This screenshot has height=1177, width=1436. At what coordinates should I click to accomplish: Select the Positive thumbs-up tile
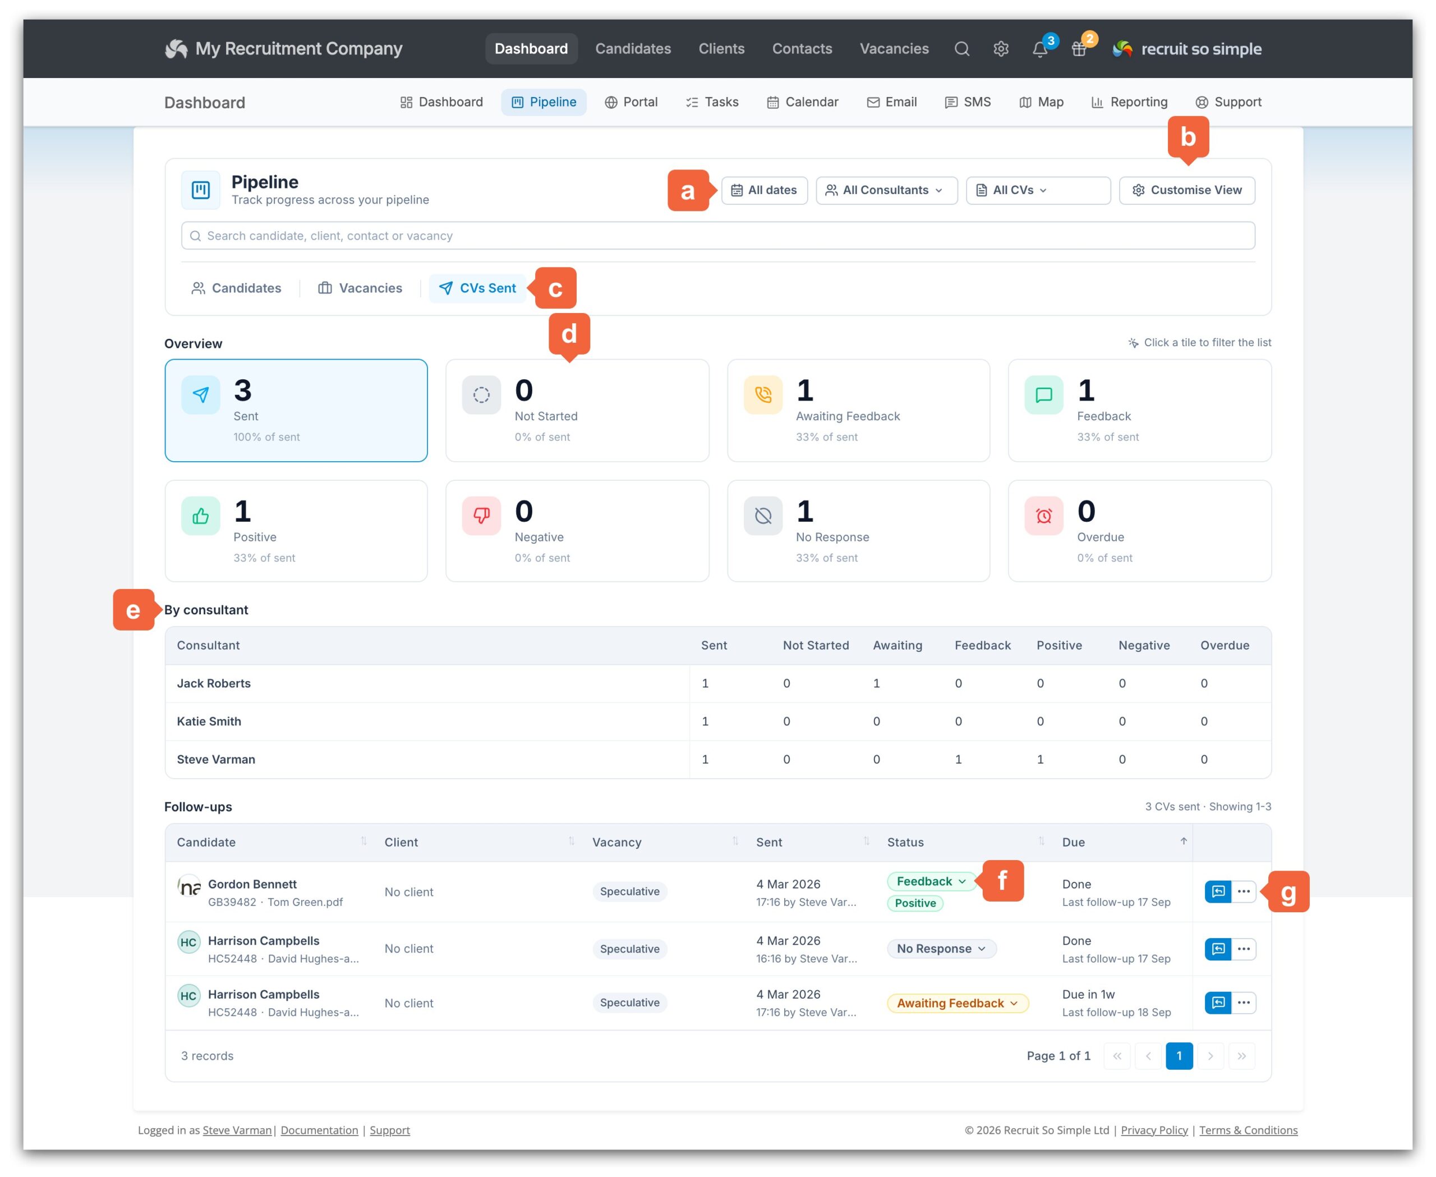click(x=296, y=531)
